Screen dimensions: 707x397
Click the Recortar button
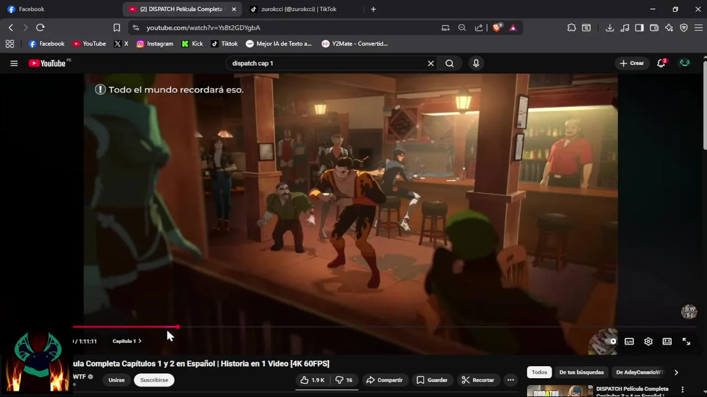(478, 380)
